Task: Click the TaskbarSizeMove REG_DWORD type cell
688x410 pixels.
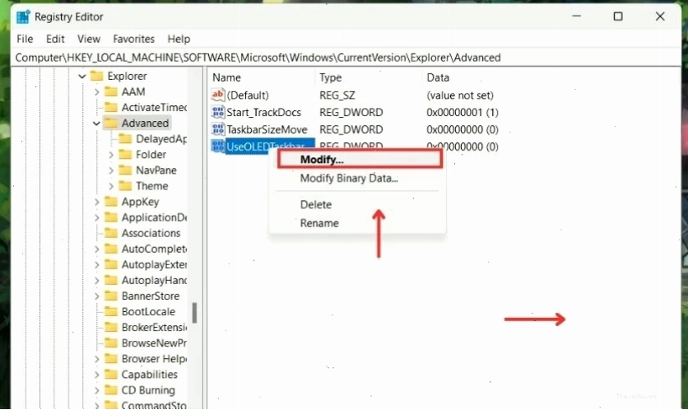Action: click(351, 129)
